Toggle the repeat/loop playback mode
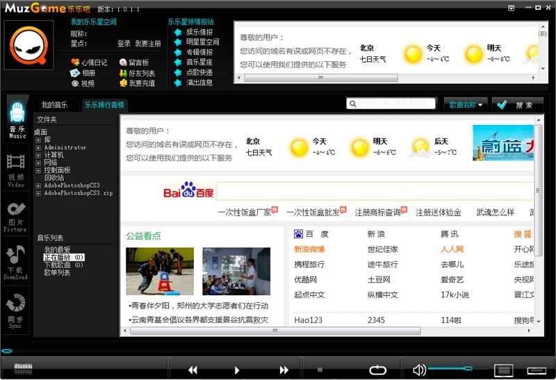Screen dimensions: 556x380 pos(377,370)
